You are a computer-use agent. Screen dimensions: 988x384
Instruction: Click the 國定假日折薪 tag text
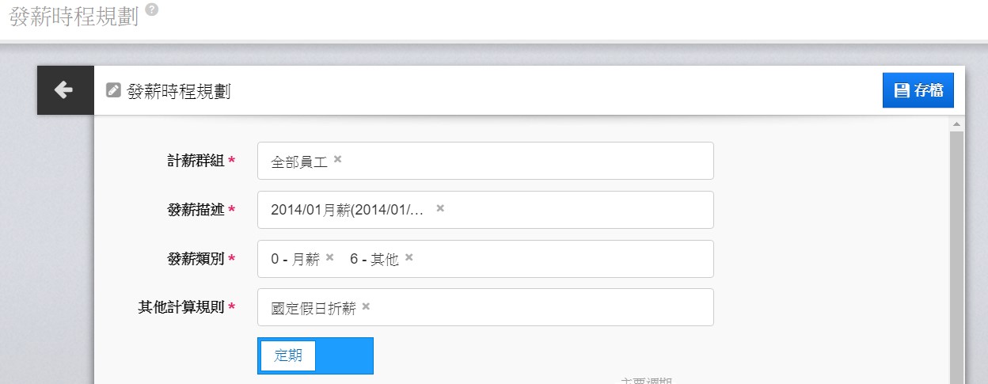[313, 309]
